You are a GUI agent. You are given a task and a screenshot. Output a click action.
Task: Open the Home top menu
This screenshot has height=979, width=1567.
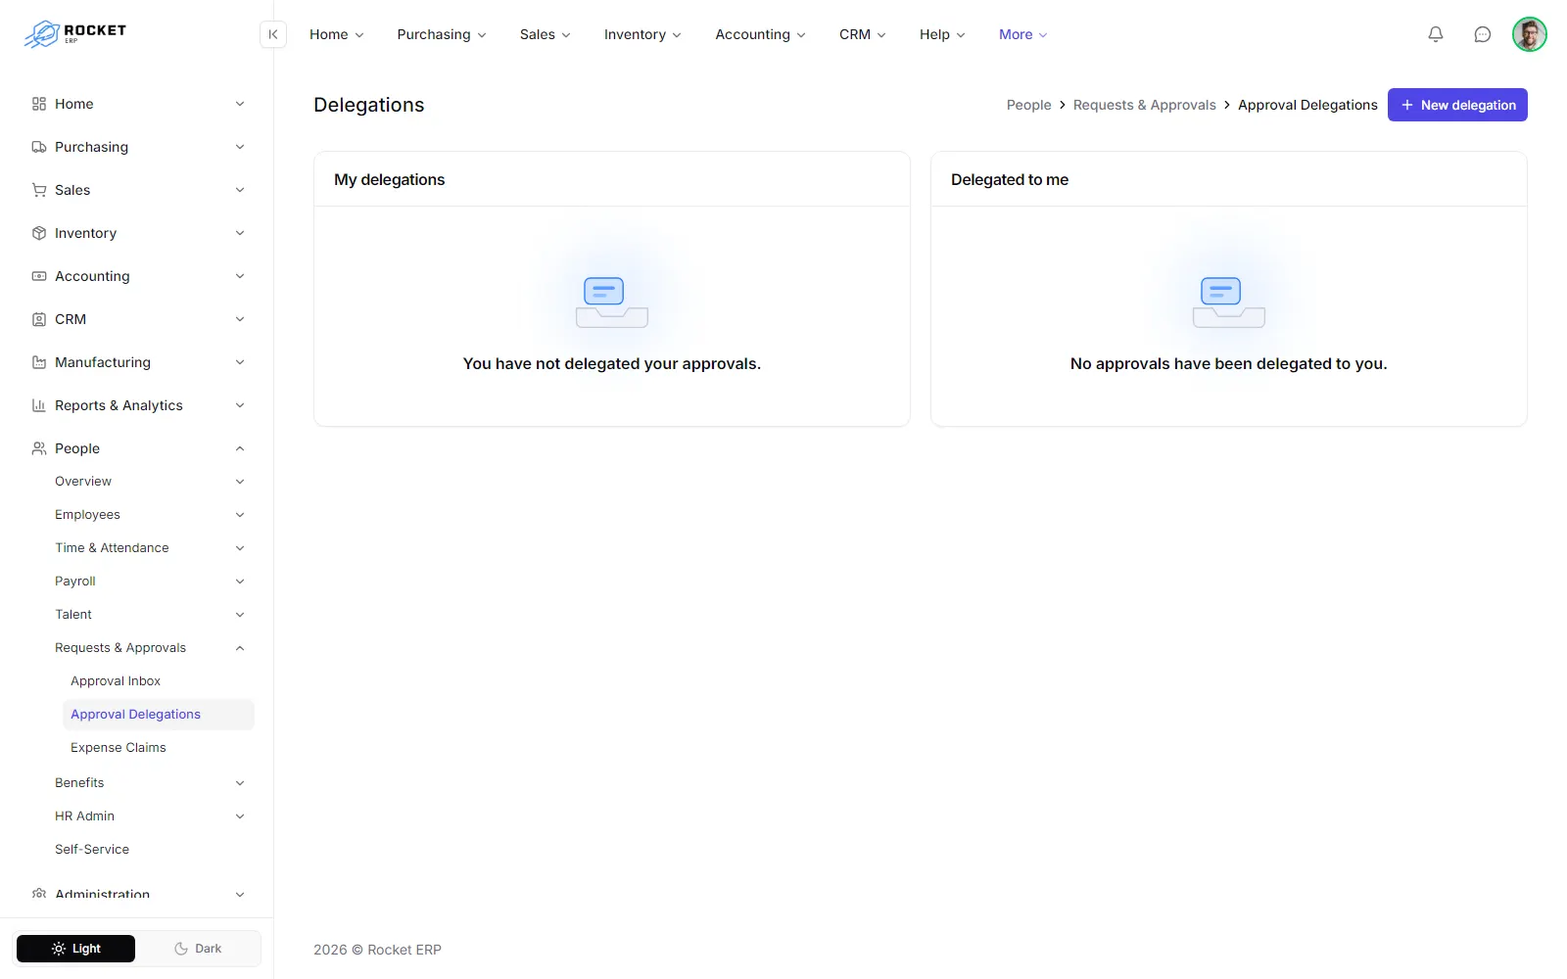[x=337, y=34]
